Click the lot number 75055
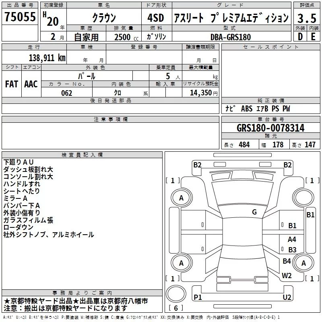322x322 pixels. tap(20, 17)
